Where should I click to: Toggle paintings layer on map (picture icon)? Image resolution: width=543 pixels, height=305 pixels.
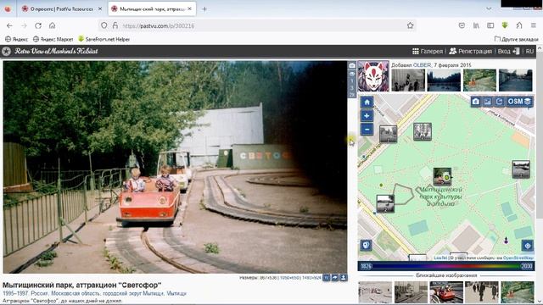pos(488,102)
